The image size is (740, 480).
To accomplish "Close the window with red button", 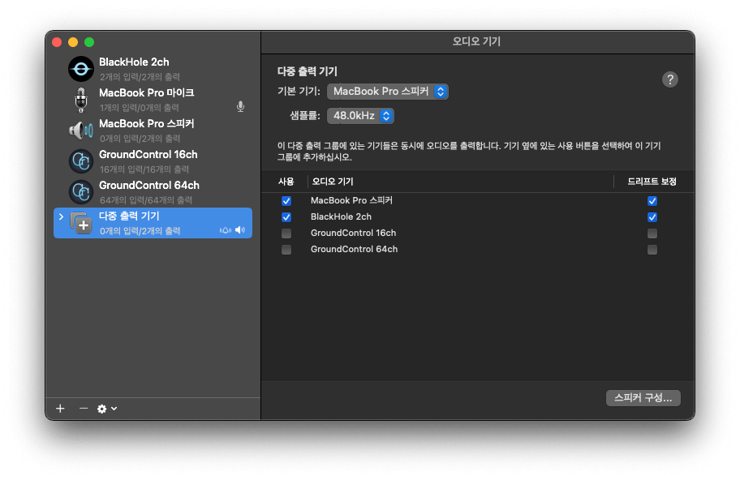I will pyautogui.click(x=57, y=42).
